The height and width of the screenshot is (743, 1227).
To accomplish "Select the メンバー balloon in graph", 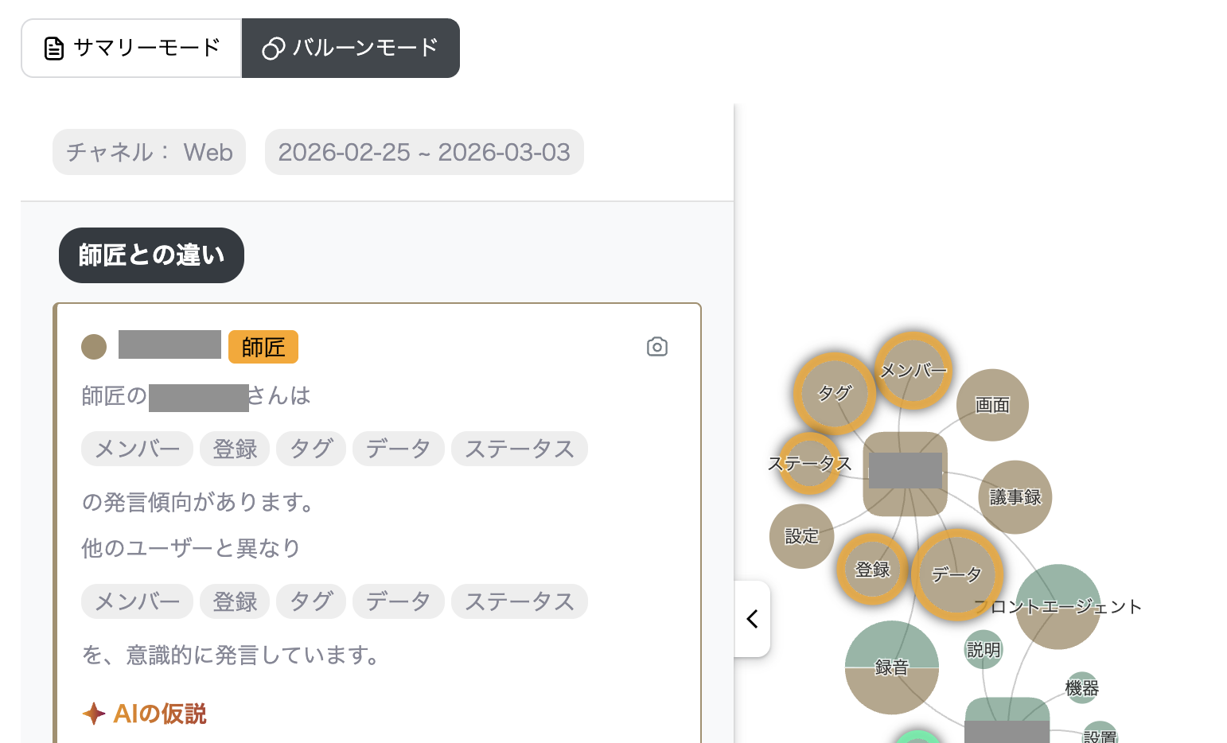I will [913, 371].
